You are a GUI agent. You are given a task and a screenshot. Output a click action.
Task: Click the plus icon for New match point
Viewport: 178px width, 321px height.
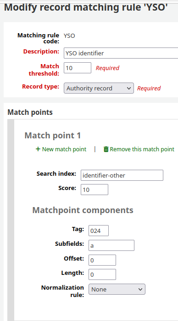pyautogui.click(x=38, y=149)
